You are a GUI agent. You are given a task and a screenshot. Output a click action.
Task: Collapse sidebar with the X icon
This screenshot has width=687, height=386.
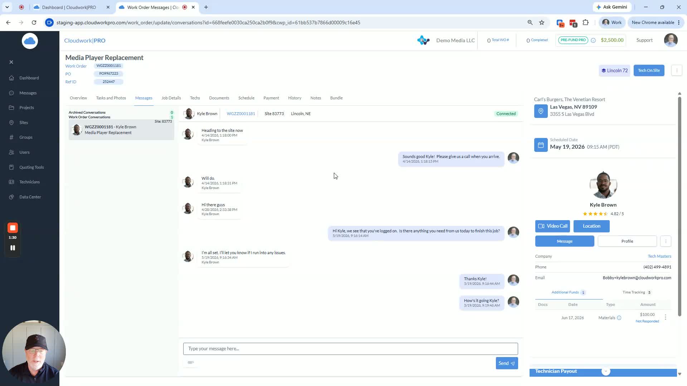point(11,62)
